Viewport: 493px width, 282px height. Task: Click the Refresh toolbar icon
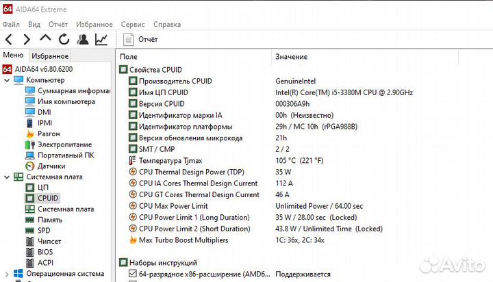pyautogui.click(x=64, y=39)
